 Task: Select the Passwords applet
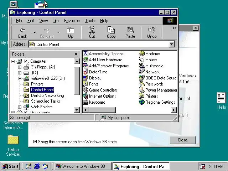[151, 84]
